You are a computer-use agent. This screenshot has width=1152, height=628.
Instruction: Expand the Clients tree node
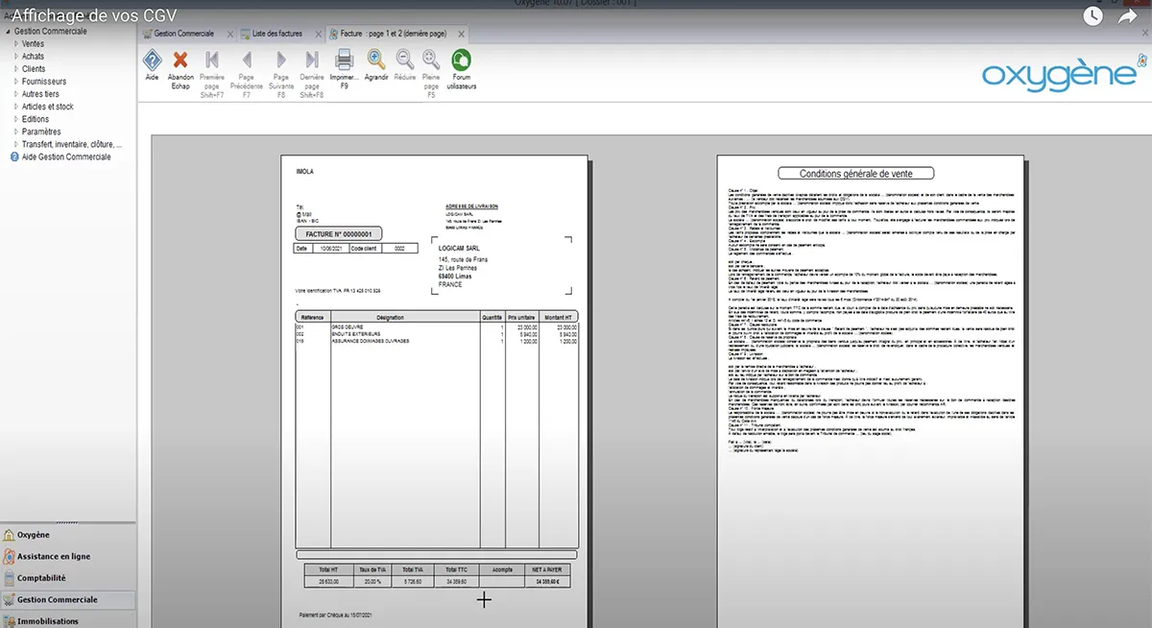(34, 69)
